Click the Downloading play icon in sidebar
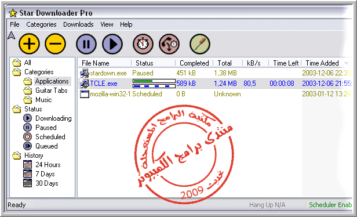The image size is (357, 217). click(x=28, y=118)
